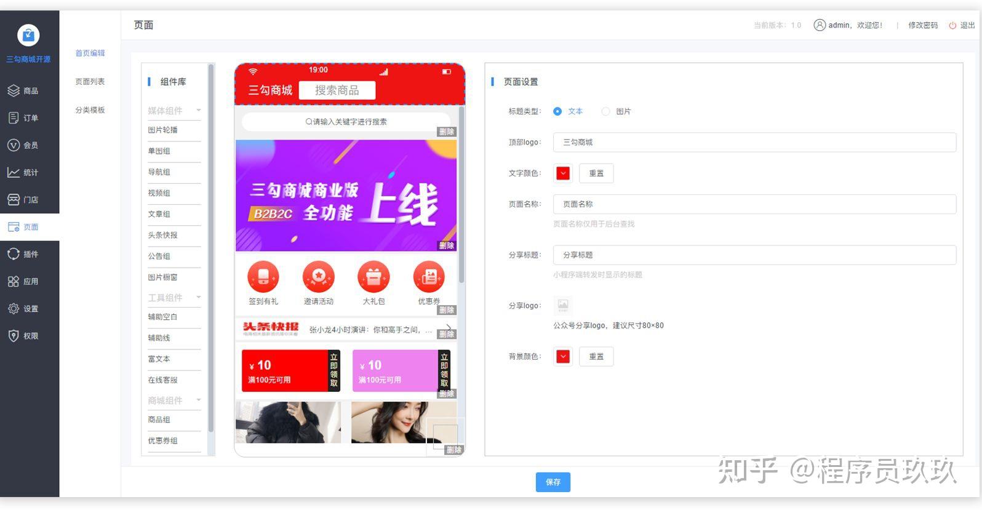This screenshot has width=982, height=510.
Task: Switch to 页面列表 submenu
Action: pyautogui.click(x=90, y=81)
